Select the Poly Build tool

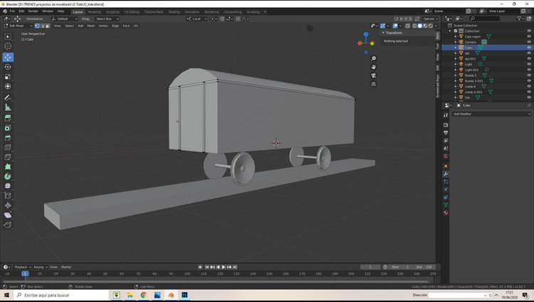click(8, 167)
